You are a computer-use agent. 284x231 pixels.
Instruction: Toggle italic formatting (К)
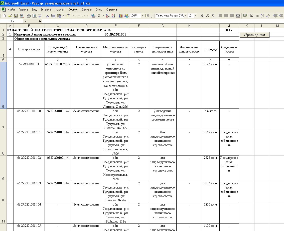(208, 16)
